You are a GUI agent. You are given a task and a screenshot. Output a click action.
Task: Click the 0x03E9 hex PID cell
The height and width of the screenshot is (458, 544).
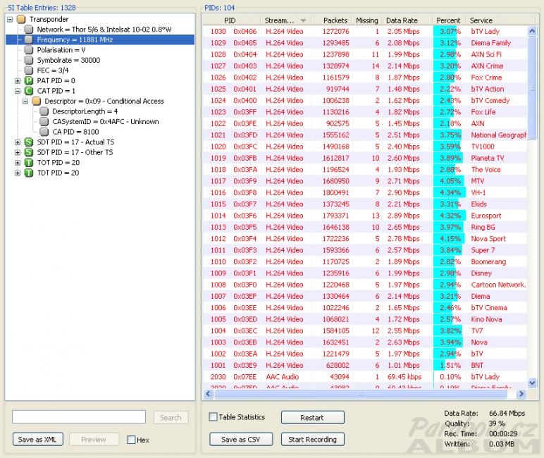245,366
